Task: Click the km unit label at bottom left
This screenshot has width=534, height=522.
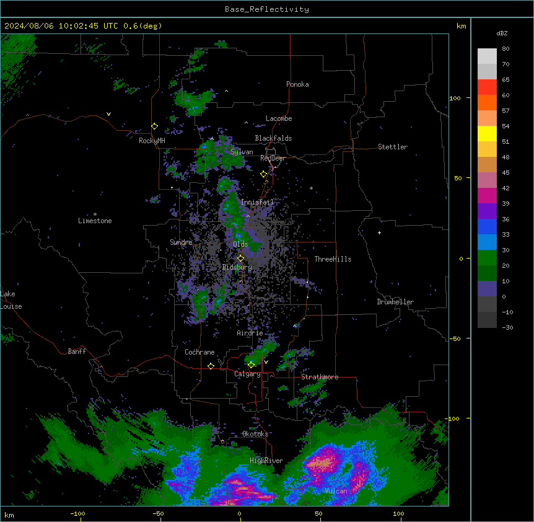Action: tap(9, 515)
